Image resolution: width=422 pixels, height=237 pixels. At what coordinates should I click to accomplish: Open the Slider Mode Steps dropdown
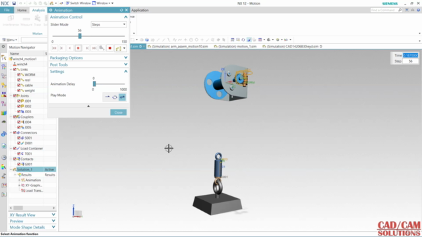click(109, 24)
